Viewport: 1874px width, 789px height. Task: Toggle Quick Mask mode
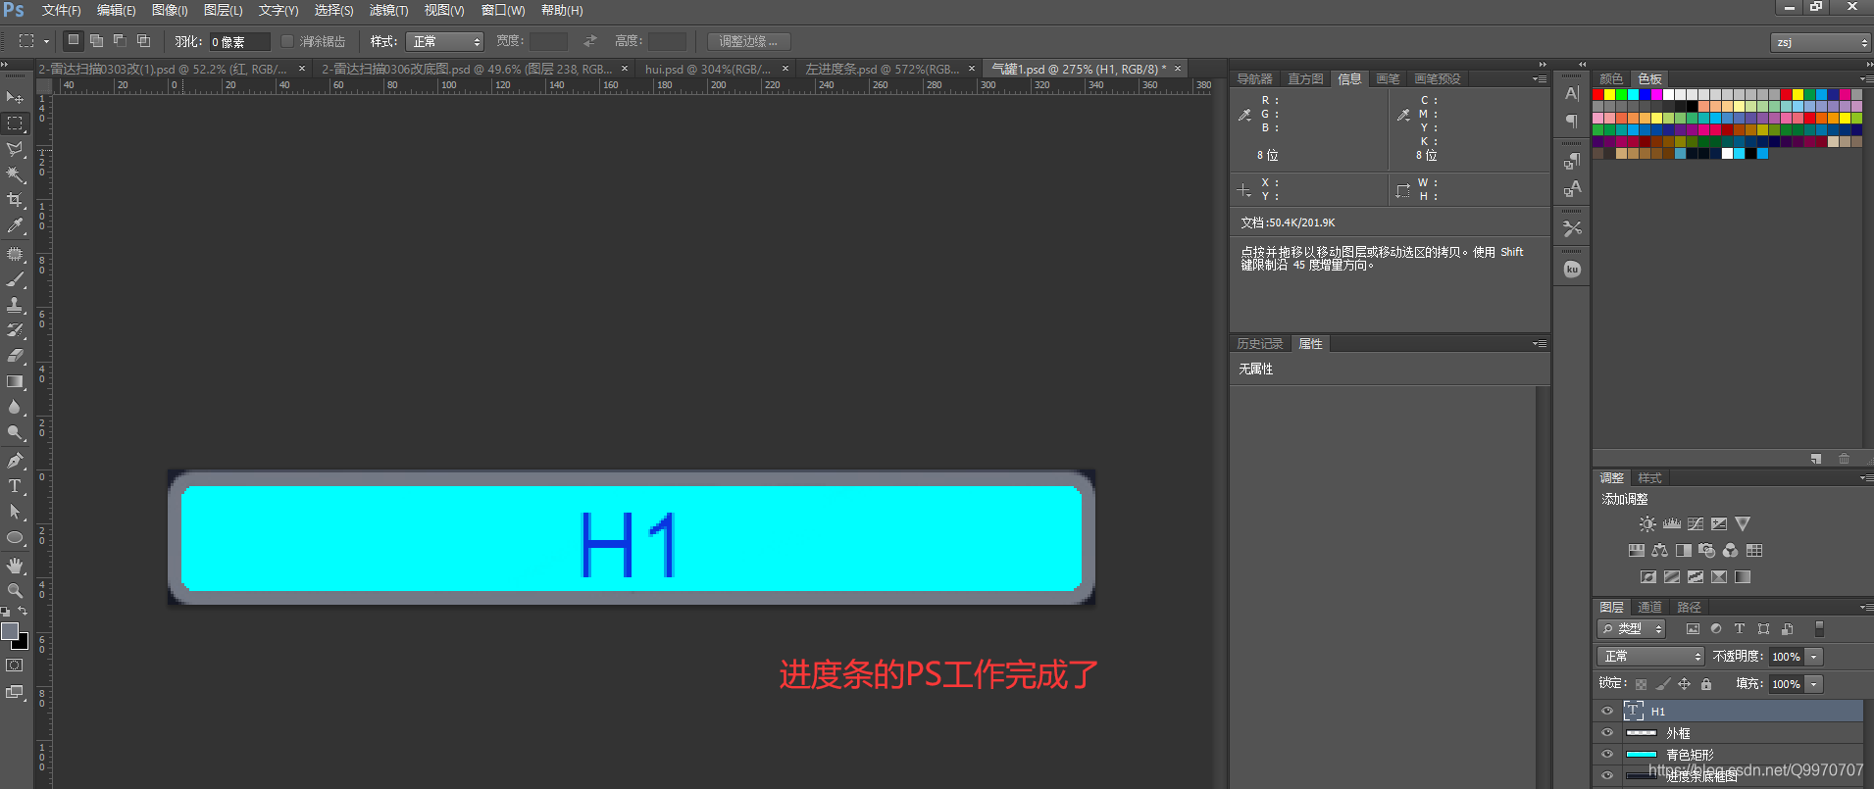pyautogui.click(x=15, y=666)
